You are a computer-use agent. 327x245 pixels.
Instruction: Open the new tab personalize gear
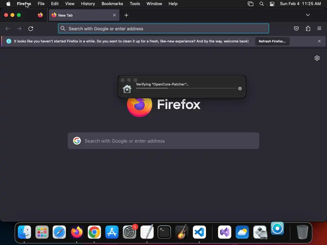pyautogui.click(x=317, y=58)
